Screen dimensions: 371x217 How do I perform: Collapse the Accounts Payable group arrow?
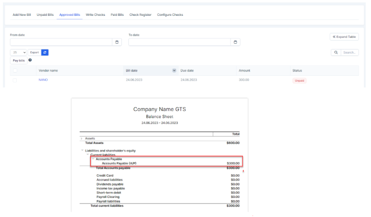[93, 159]
